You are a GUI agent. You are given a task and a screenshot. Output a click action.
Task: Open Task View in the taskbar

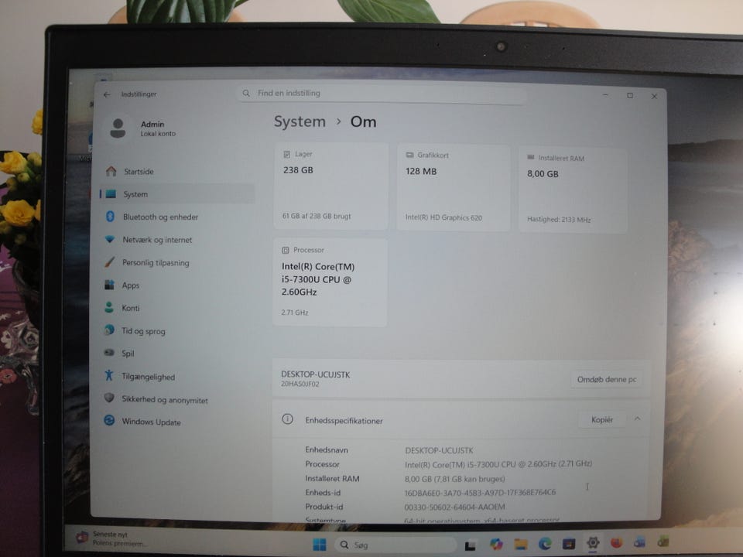(470, 545)
